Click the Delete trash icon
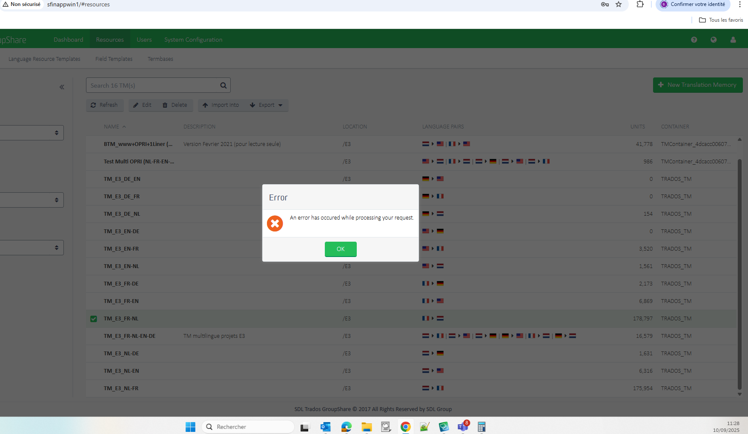 point(165,105)
